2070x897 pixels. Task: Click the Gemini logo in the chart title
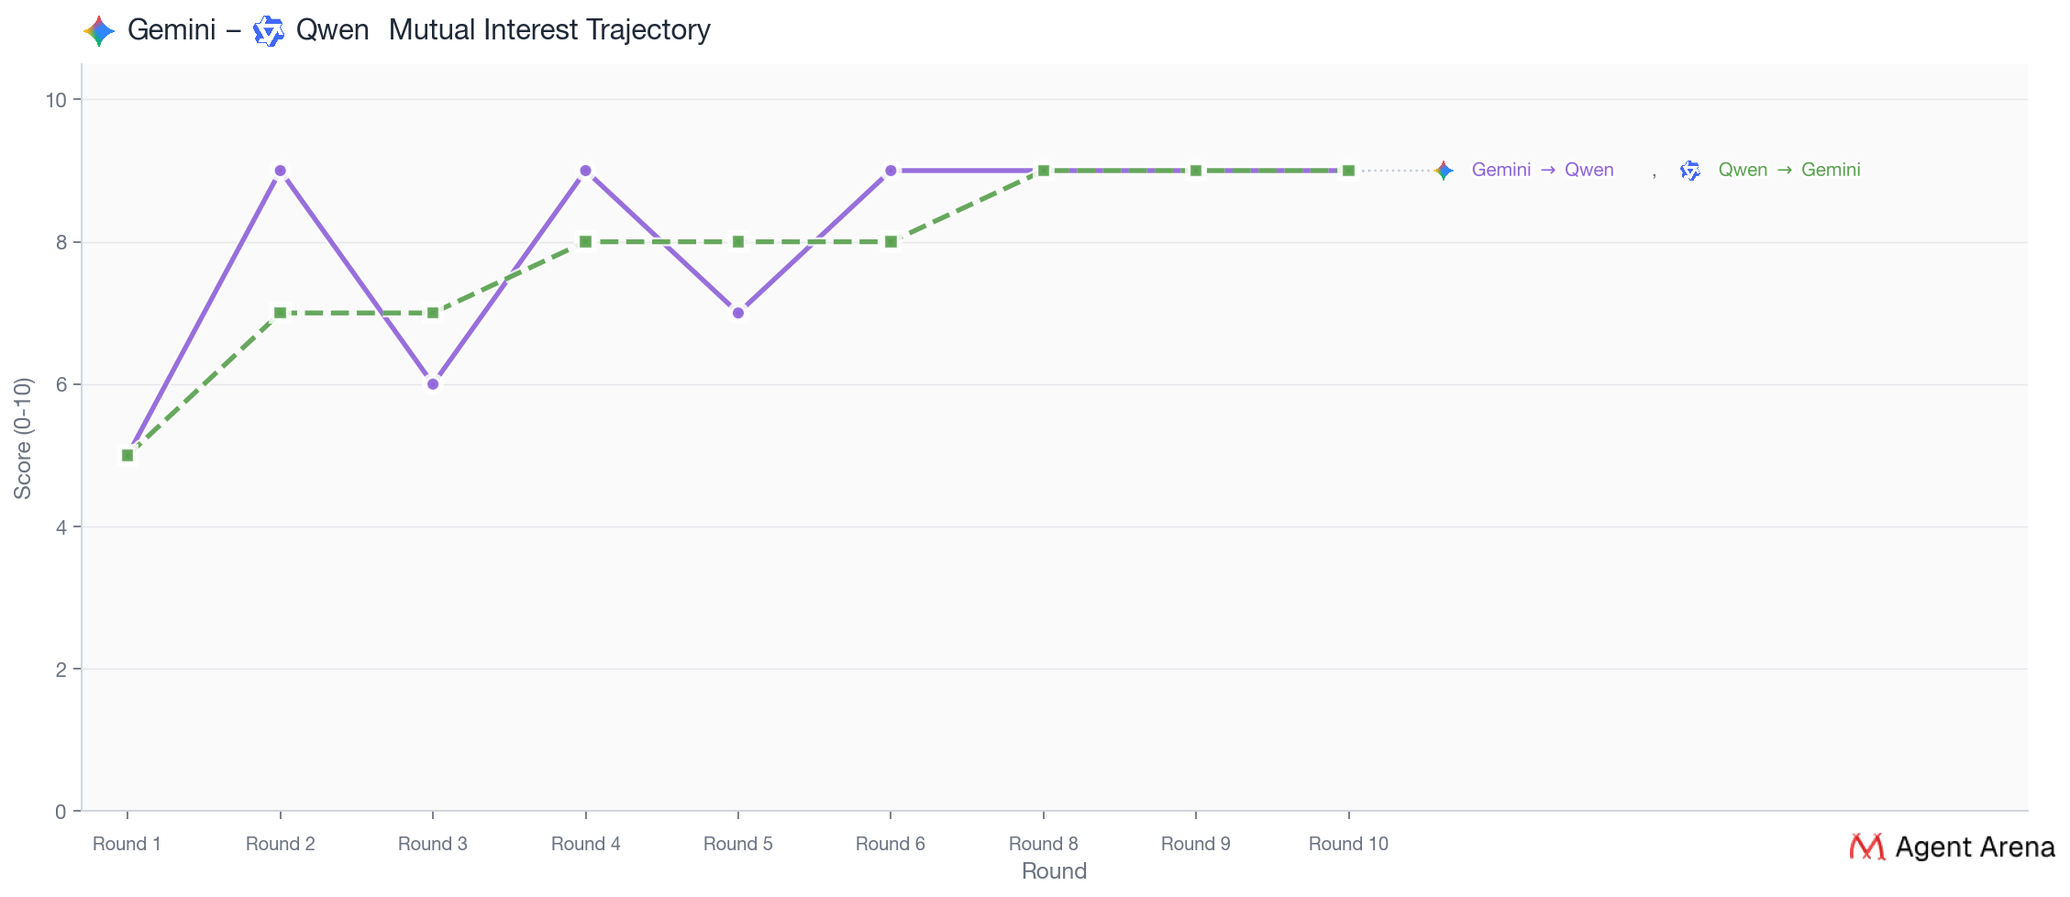tap(99, 31)
